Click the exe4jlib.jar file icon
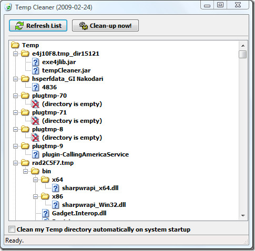 pos(35,62)
